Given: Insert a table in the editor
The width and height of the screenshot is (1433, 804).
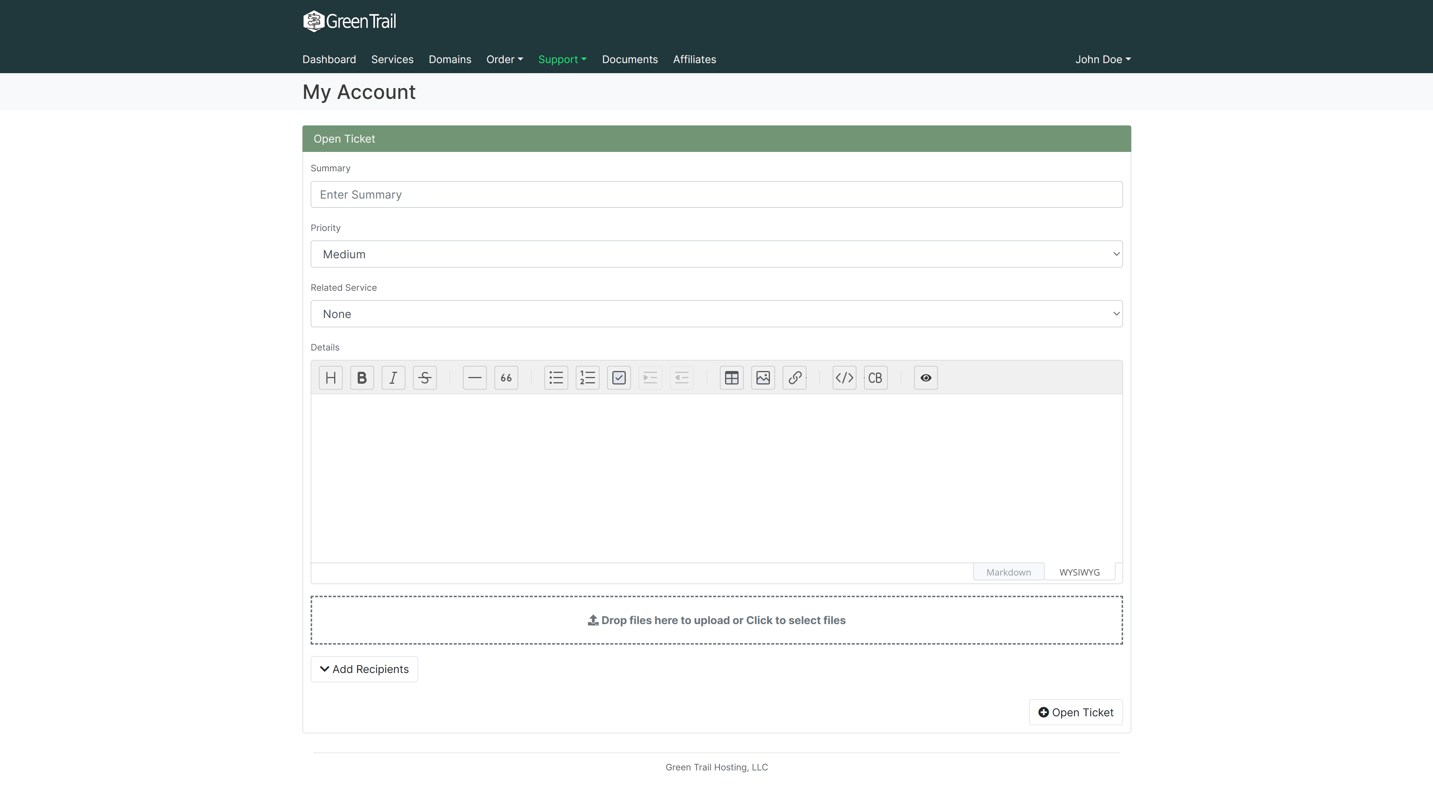Looking at the screenshot, I should click(x=731, y=378).
